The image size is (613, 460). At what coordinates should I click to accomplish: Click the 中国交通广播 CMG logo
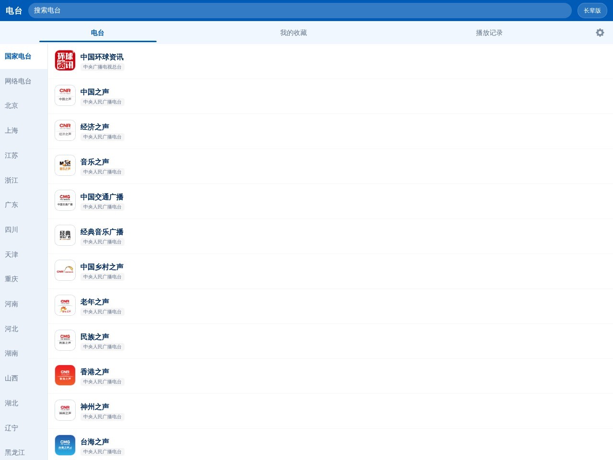(65, 200)
